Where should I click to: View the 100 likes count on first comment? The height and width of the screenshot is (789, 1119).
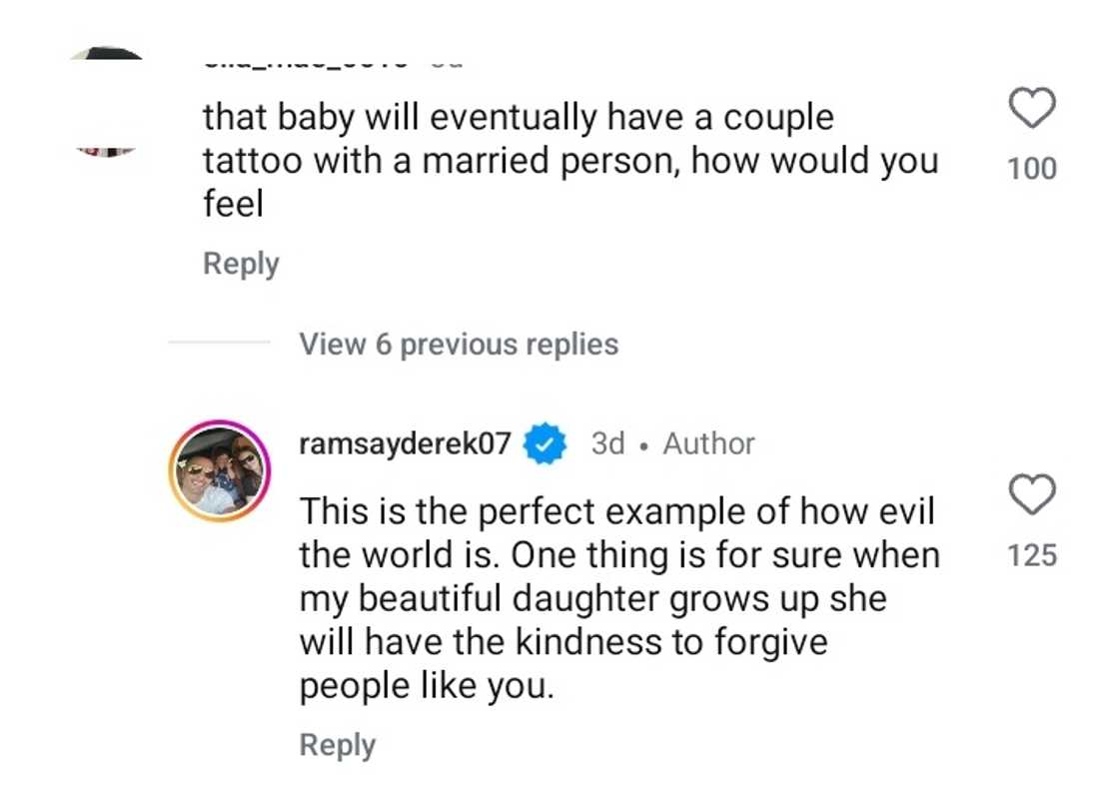(x=1032, y=169)
